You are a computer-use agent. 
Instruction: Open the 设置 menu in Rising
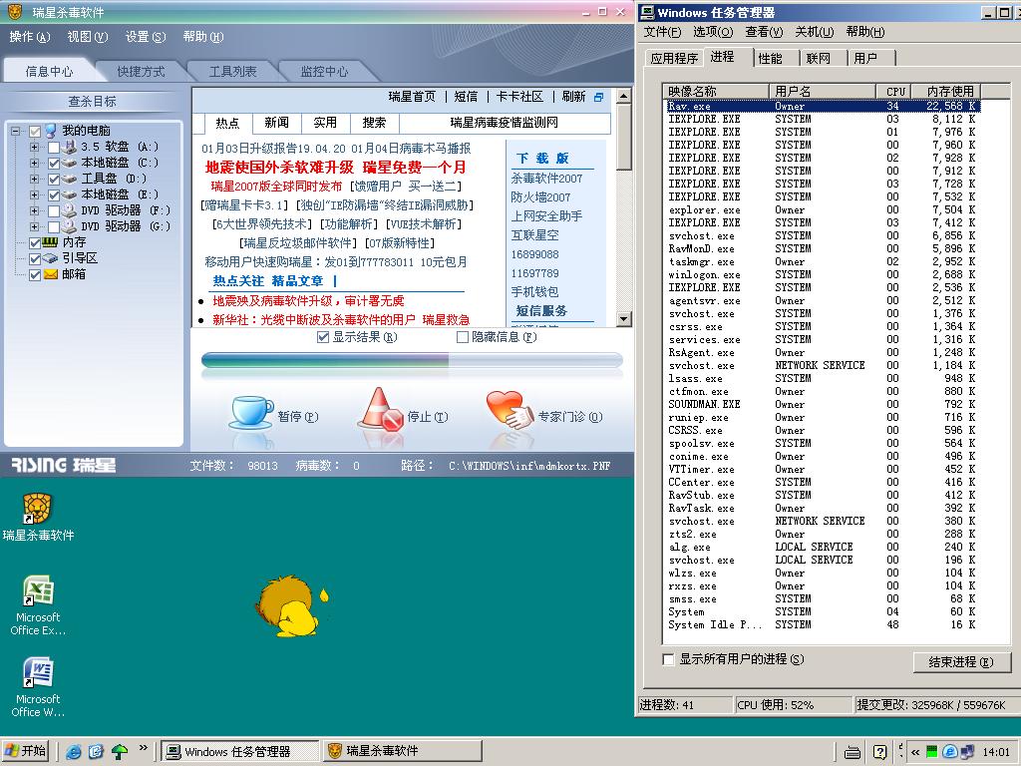pos(146,37)
